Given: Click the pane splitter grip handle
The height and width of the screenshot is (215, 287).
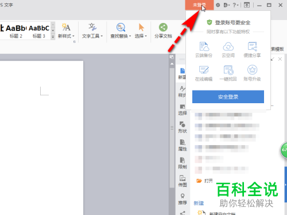Looking at the screenshot, I should coord(172,128).
